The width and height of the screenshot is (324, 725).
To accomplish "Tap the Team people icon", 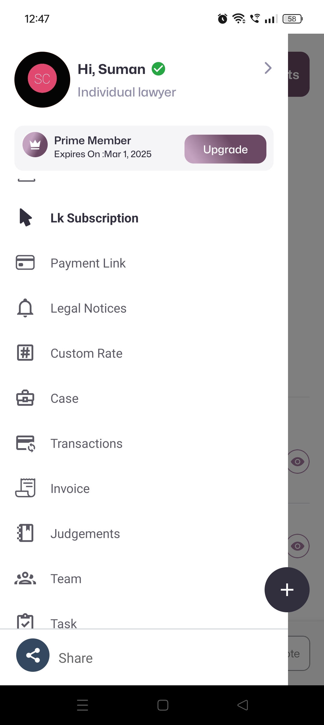I will pyautogui.click(x=25, y=578).
